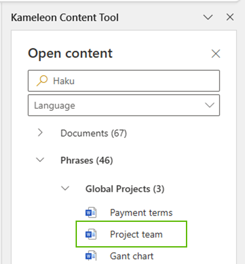
Task: Click the Word icon beside Gant chart
Action: 91,256
